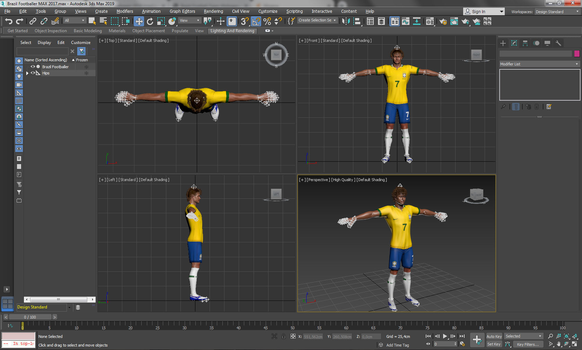This screenshot has height=350, width=582.
Task: Open the Create Selection Set dropdown
Action: (x=317, y=20)
